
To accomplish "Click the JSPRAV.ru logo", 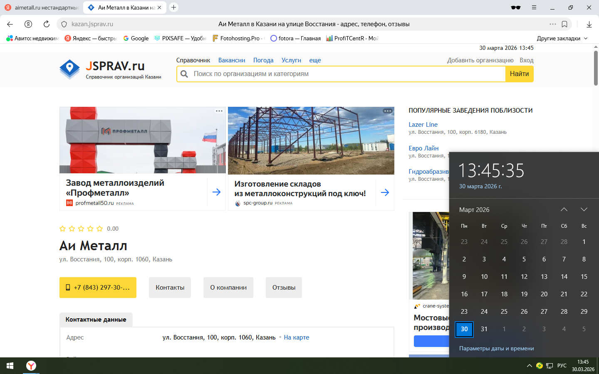I will (x=110, y=69).
